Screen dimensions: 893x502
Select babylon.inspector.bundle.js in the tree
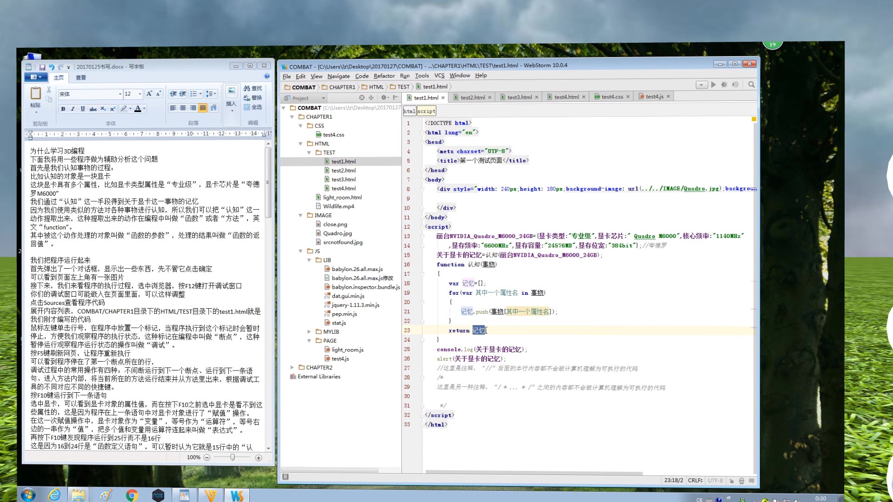coord(366,287)
